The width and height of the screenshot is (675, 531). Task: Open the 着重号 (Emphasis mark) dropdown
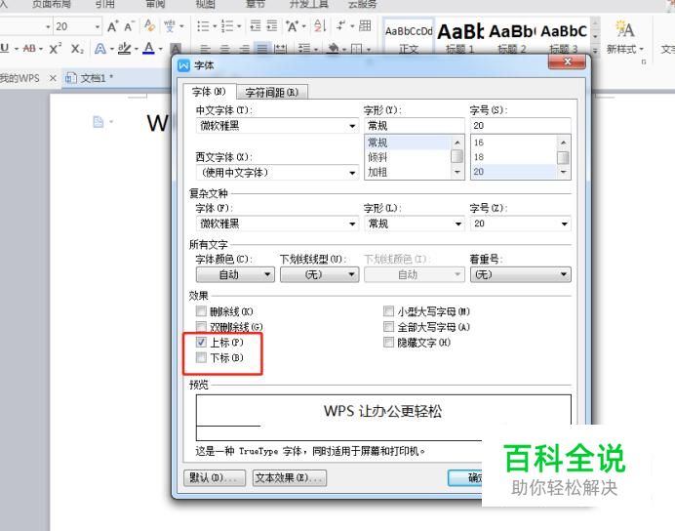(x=521, y=274)
